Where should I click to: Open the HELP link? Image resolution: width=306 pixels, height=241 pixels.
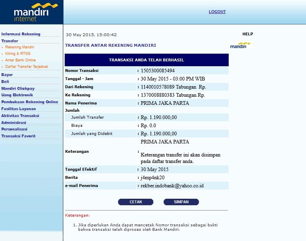click(x=248, y=34)
